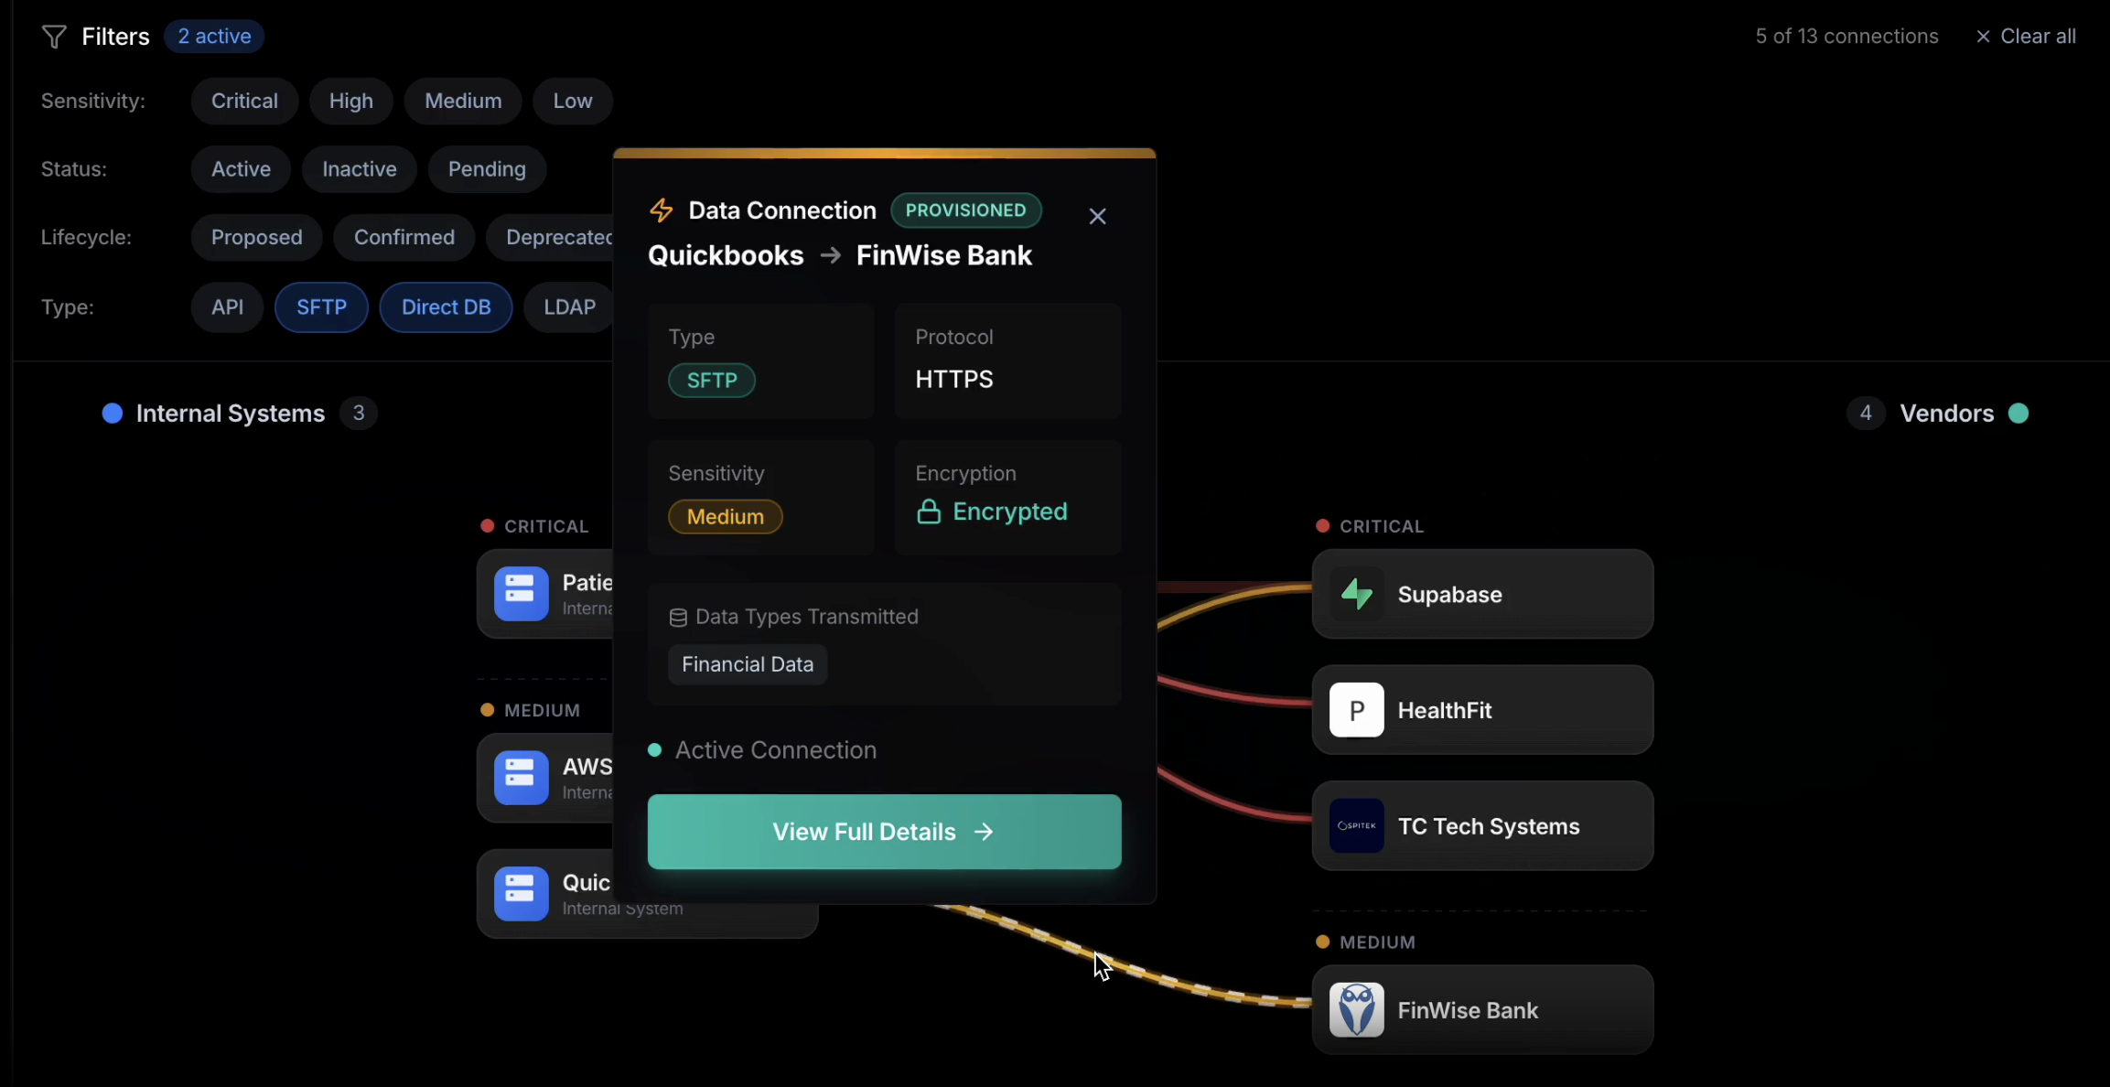Close the Data Connection popup

click(x=1097, y=217)
